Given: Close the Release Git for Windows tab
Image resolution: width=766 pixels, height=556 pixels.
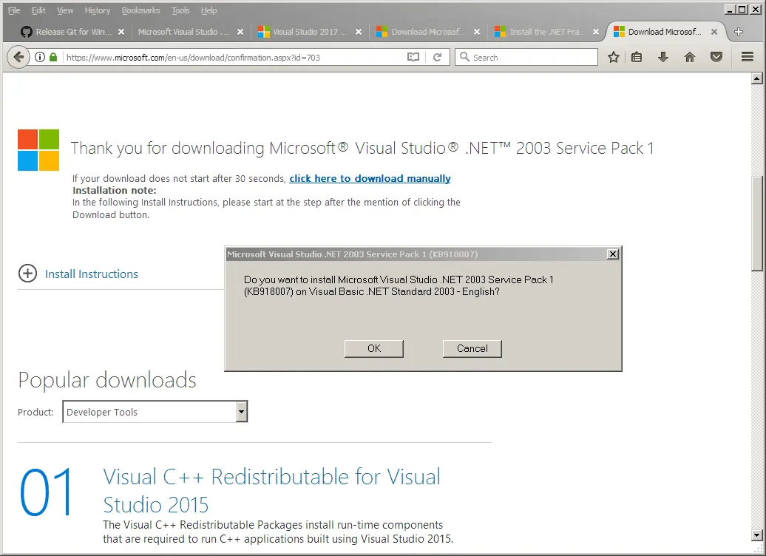Looking at the screenshot, I should 121,32.
